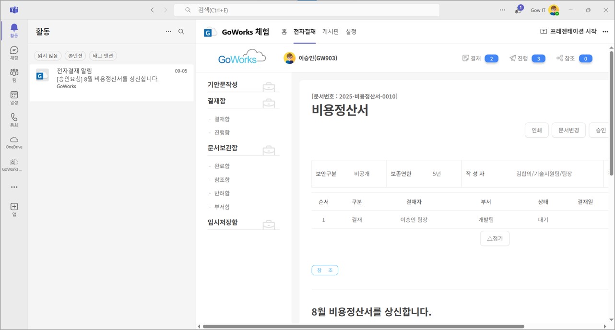Image resolution: width=615 pixels, height=330 pixels.
Task: Open the activity feed options ellipsis menu
Action: click(x=168, y=31)
